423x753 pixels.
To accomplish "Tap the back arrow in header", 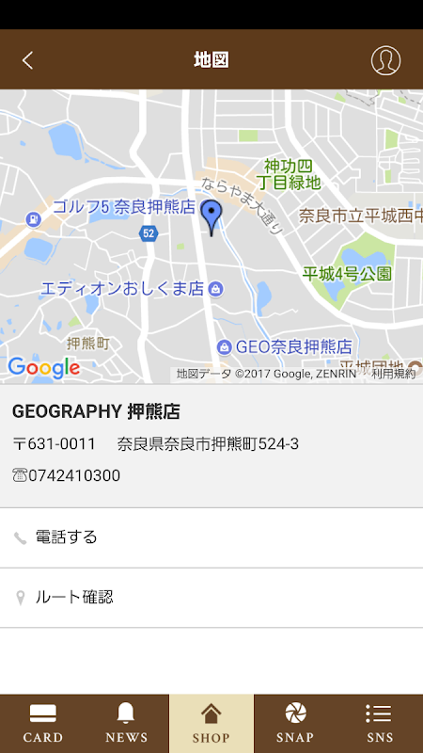I will point(27,60).
